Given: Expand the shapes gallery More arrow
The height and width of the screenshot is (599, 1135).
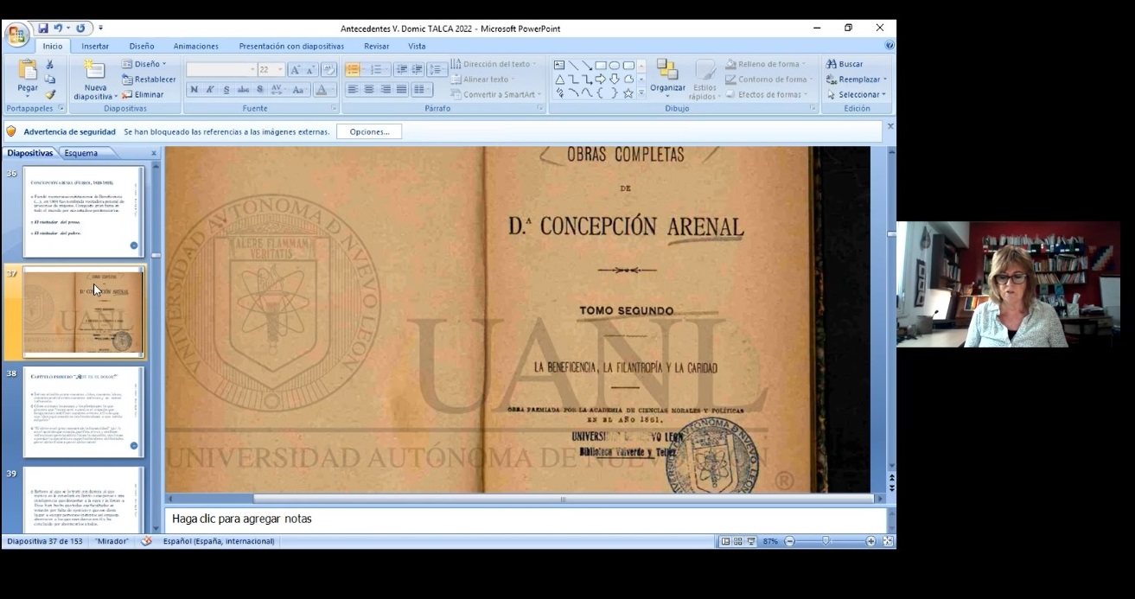Looking at the screenshot, I should coord(641,93).
